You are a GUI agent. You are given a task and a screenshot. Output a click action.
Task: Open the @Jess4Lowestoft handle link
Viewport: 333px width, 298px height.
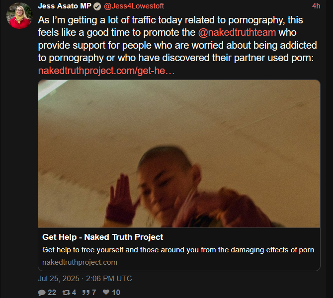134,6
